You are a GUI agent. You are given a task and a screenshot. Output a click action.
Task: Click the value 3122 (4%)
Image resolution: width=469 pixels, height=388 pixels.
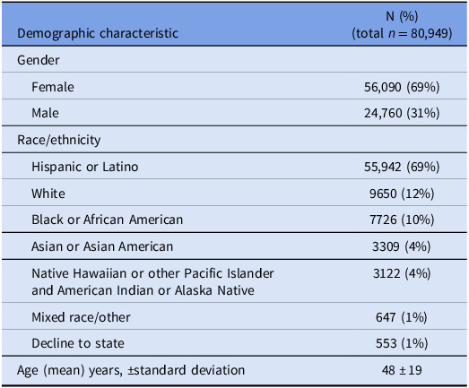(x=402, y=273)
